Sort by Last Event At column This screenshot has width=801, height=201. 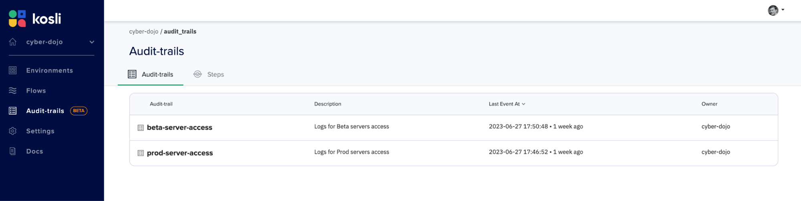[x=507, y=104]
